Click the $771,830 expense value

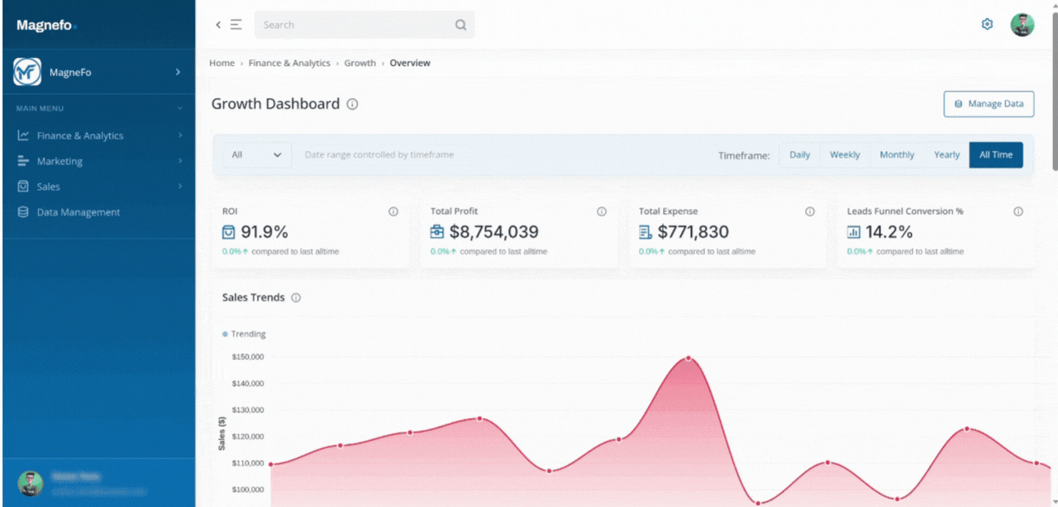tap(693, 232)
